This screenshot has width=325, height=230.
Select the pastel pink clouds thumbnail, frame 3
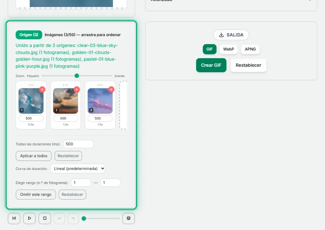pyautogui.click(x=100, y=101)
